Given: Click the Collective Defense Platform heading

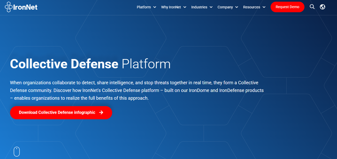Looking at the screenshot, I should (x=90, y=64).
